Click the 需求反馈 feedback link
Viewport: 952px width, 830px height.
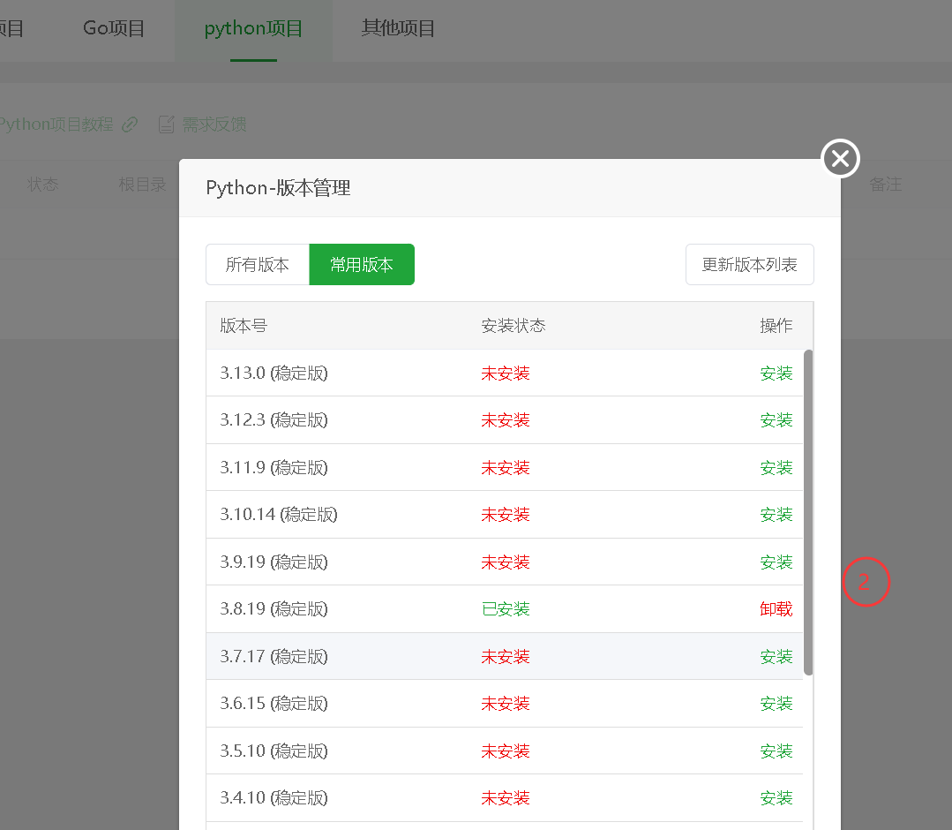tap(214, 124)
